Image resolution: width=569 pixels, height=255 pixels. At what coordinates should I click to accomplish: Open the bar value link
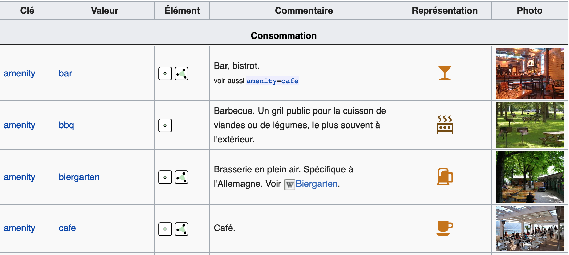coord(65,73)
